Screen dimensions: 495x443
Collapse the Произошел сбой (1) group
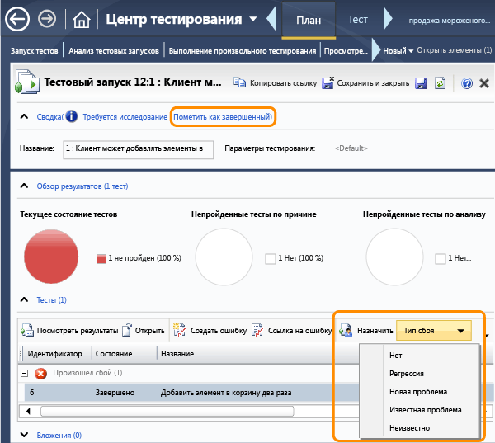pyautogui.click(x=24, y=373)
